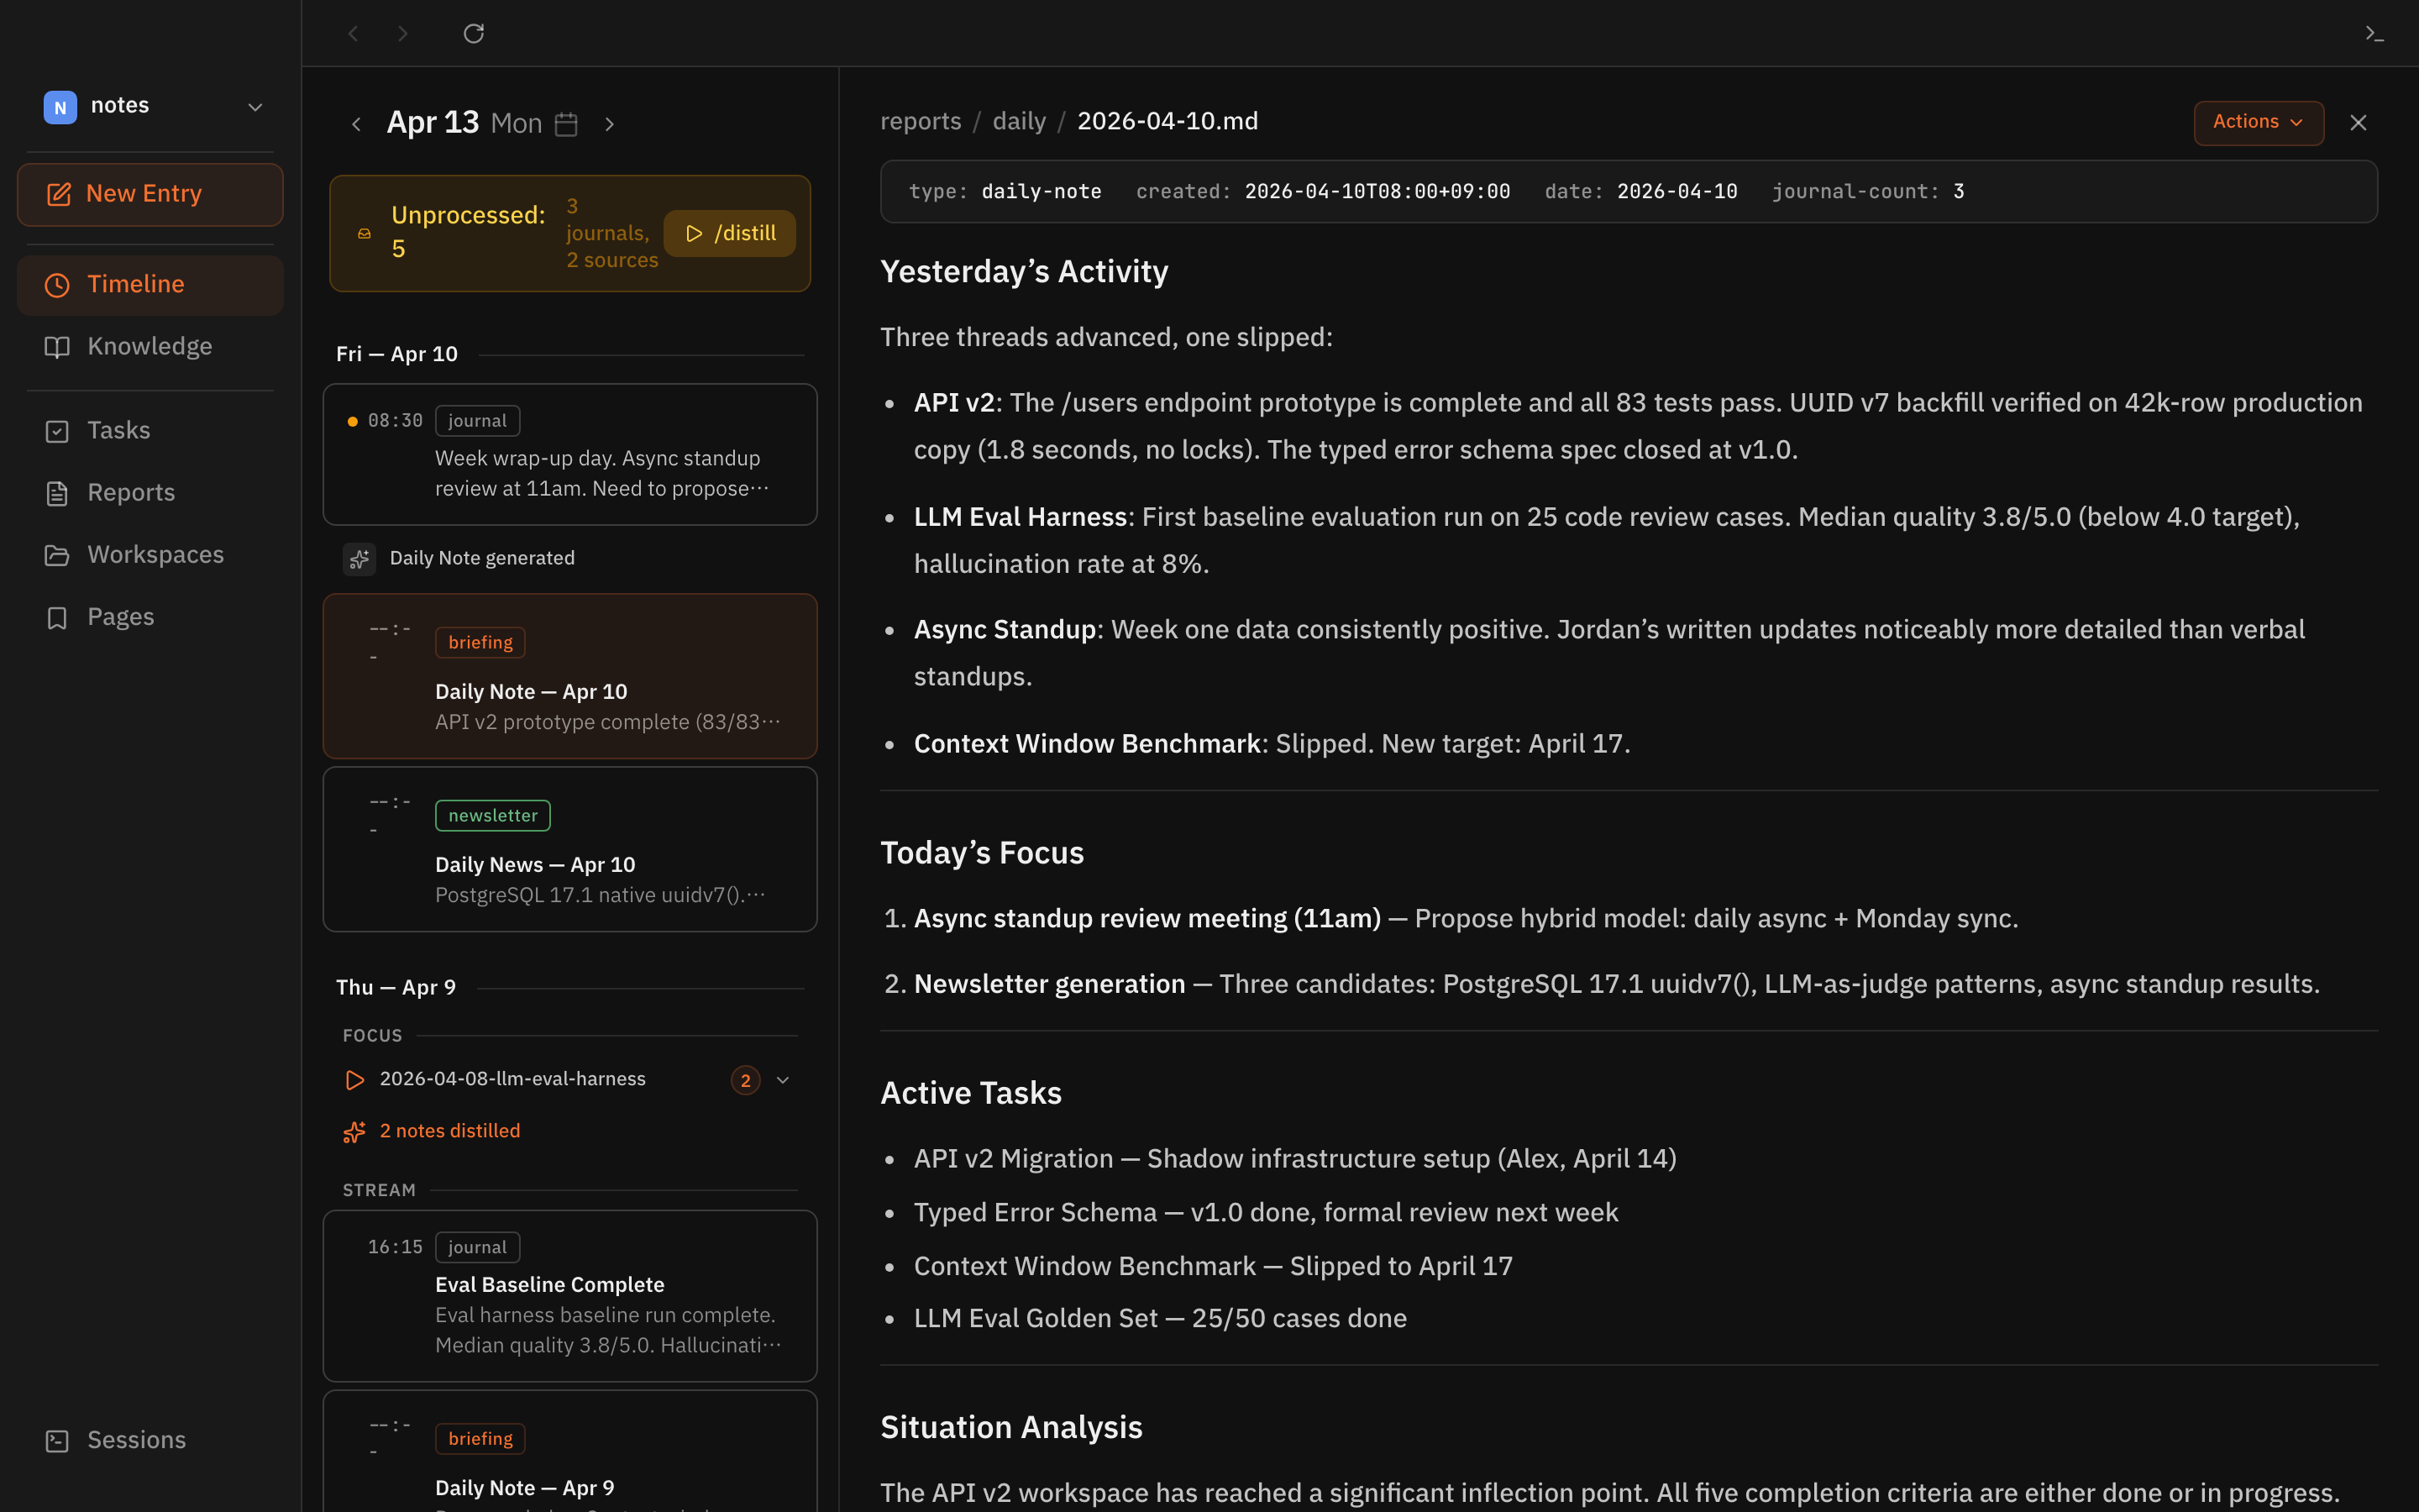Click the sparkle icon next to Daily Note generated
This screenshot has width=2419, height=1512.
359,559
